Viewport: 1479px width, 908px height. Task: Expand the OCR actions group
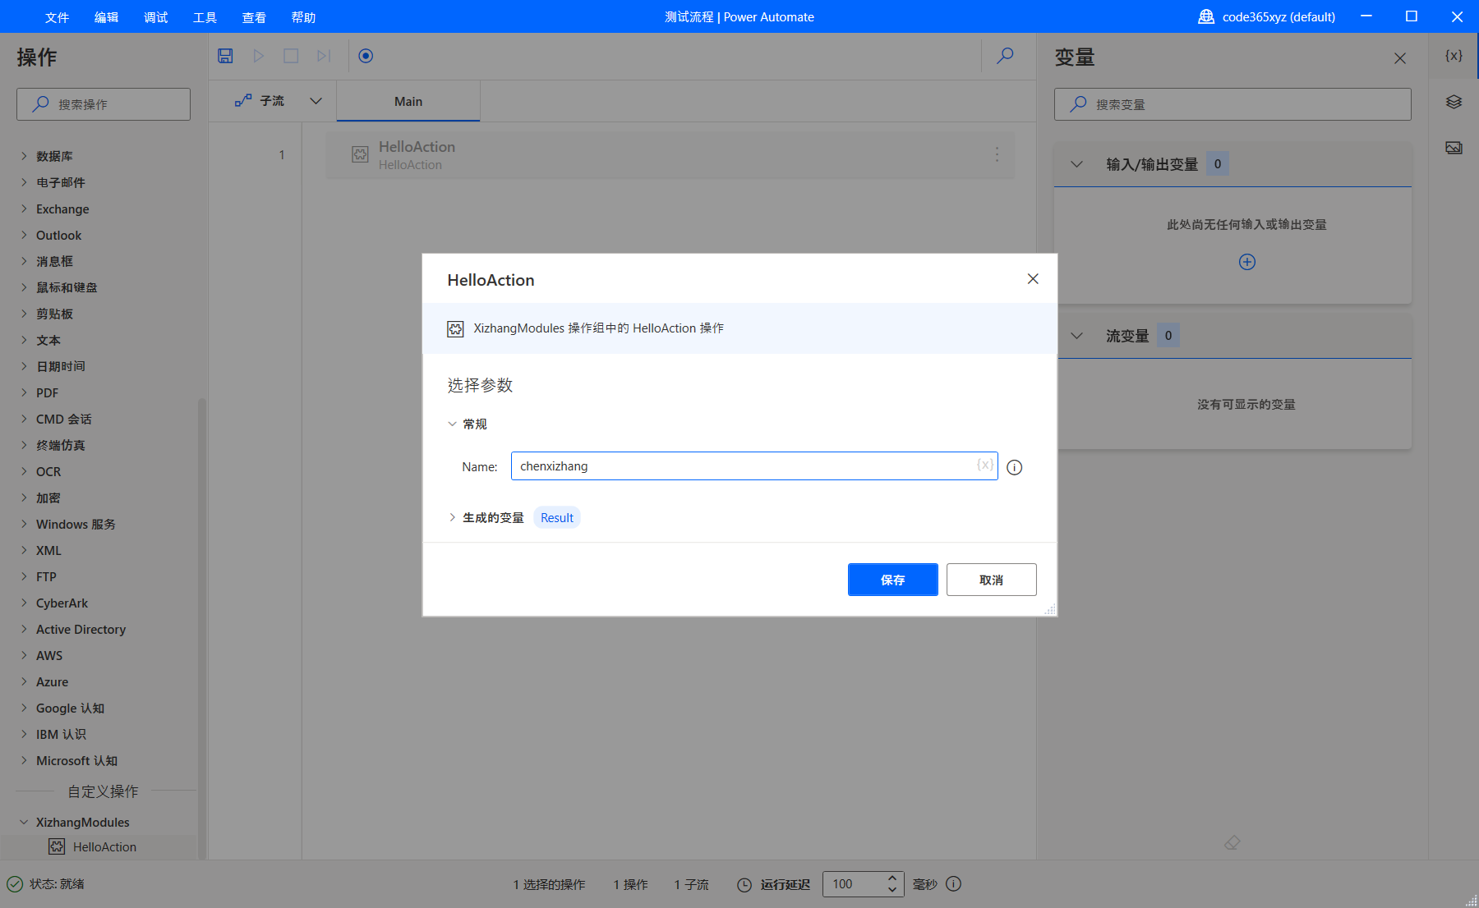click(x=24, y=471)
